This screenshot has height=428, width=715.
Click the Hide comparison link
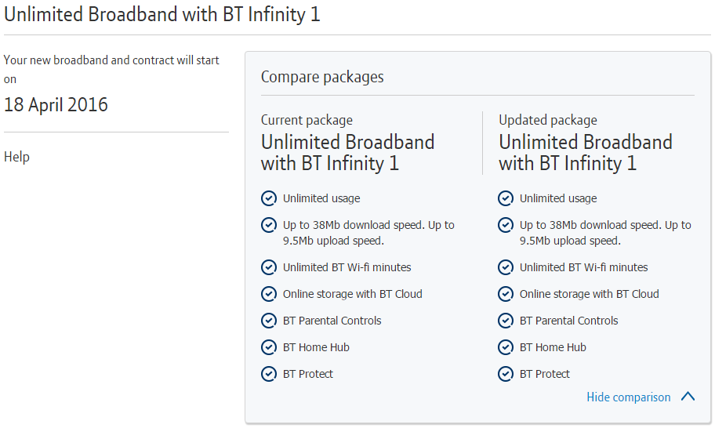628,397
